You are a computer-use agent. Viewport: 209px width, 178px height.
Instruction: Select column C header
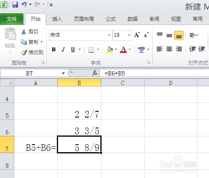click(x=122, y=83)
